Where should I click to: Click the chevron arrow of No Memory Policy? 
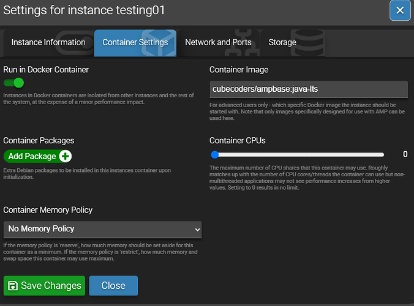point(197,229)
